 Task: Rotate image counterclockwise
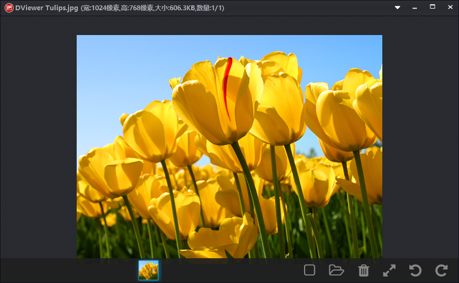(x=415, y=271)
